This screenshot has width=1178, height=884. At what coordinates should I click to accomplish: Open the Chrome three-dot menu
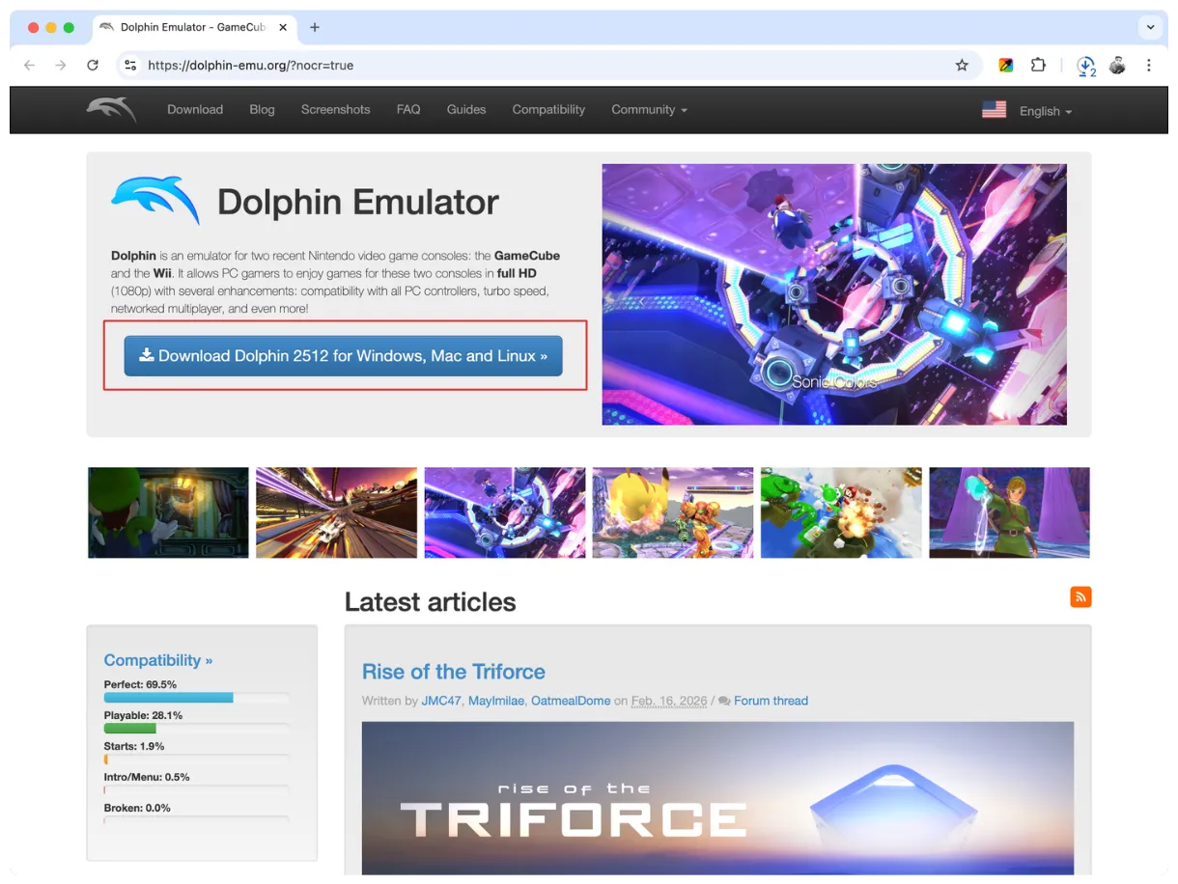tap(1149, 66)
